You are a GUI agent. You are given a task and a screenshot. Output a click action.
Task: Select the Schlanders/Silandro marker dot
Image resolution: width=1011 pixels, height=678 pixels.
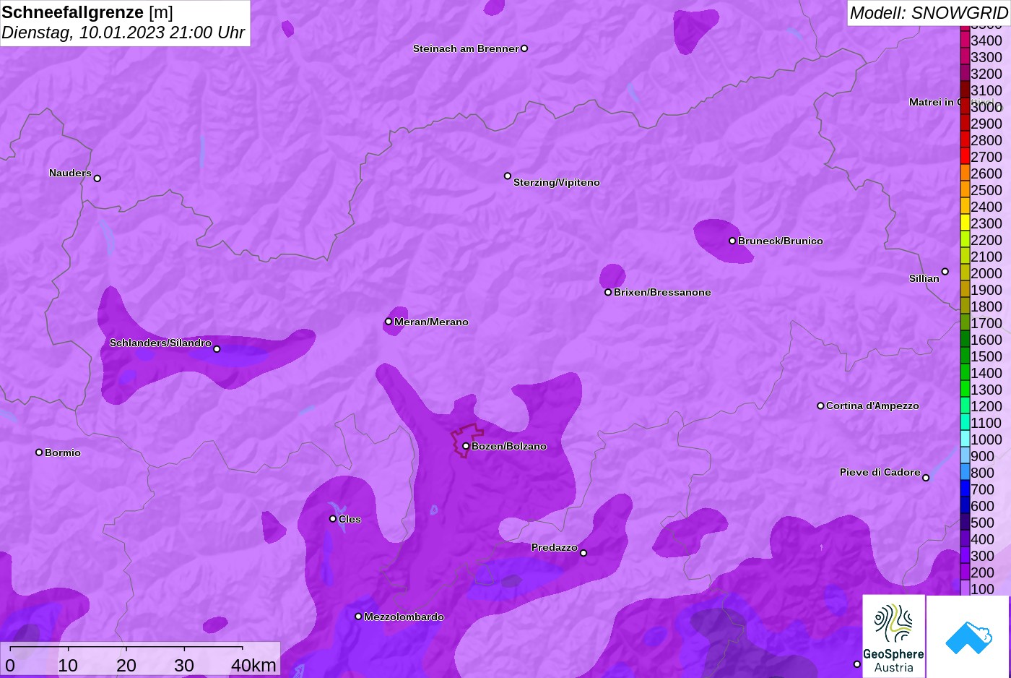[x=217, y=349]
